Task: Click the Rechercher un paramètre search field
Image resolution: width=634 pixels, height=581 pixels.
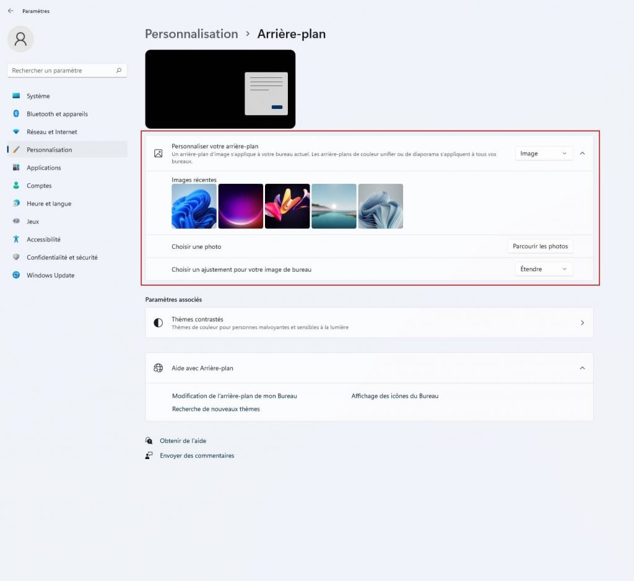Action: coord(62,71)
